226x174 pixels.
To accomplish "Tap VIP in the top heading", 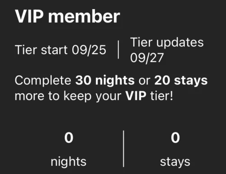I will click(x=29, y=16).
